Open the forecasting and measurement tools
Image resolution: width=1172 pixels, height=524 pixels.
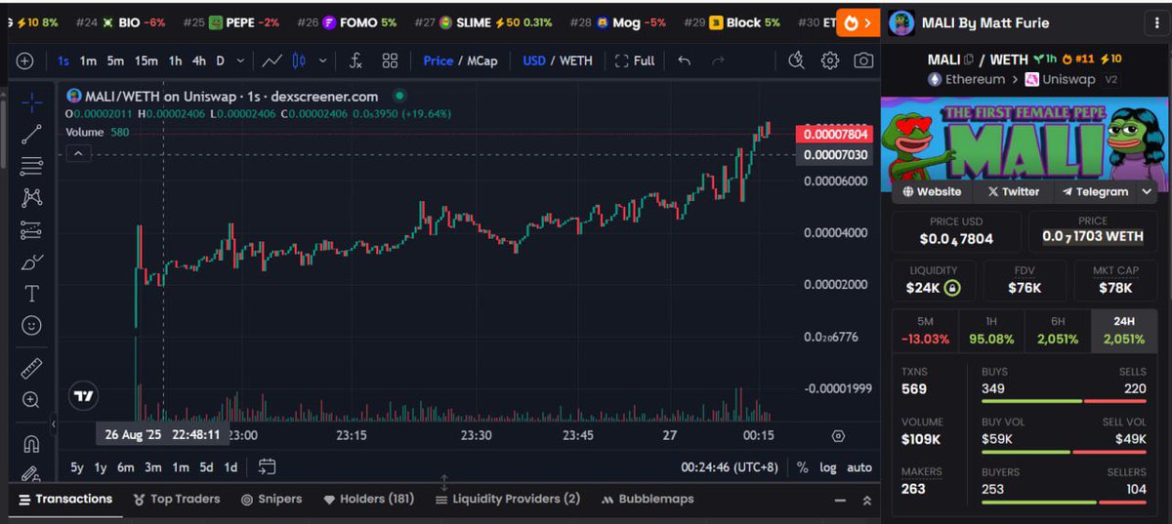pos(31,230)
